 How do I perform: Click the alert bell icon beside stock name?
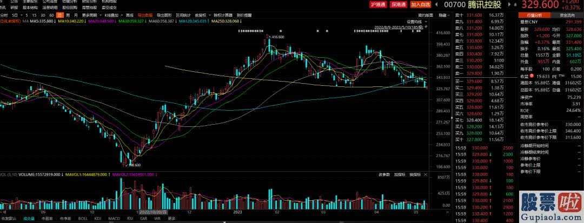click(515, 4)
